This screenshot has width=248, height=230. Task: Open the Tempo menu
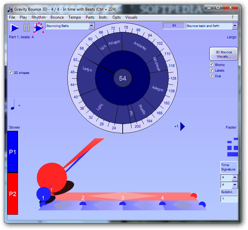(x=74, y=17)
